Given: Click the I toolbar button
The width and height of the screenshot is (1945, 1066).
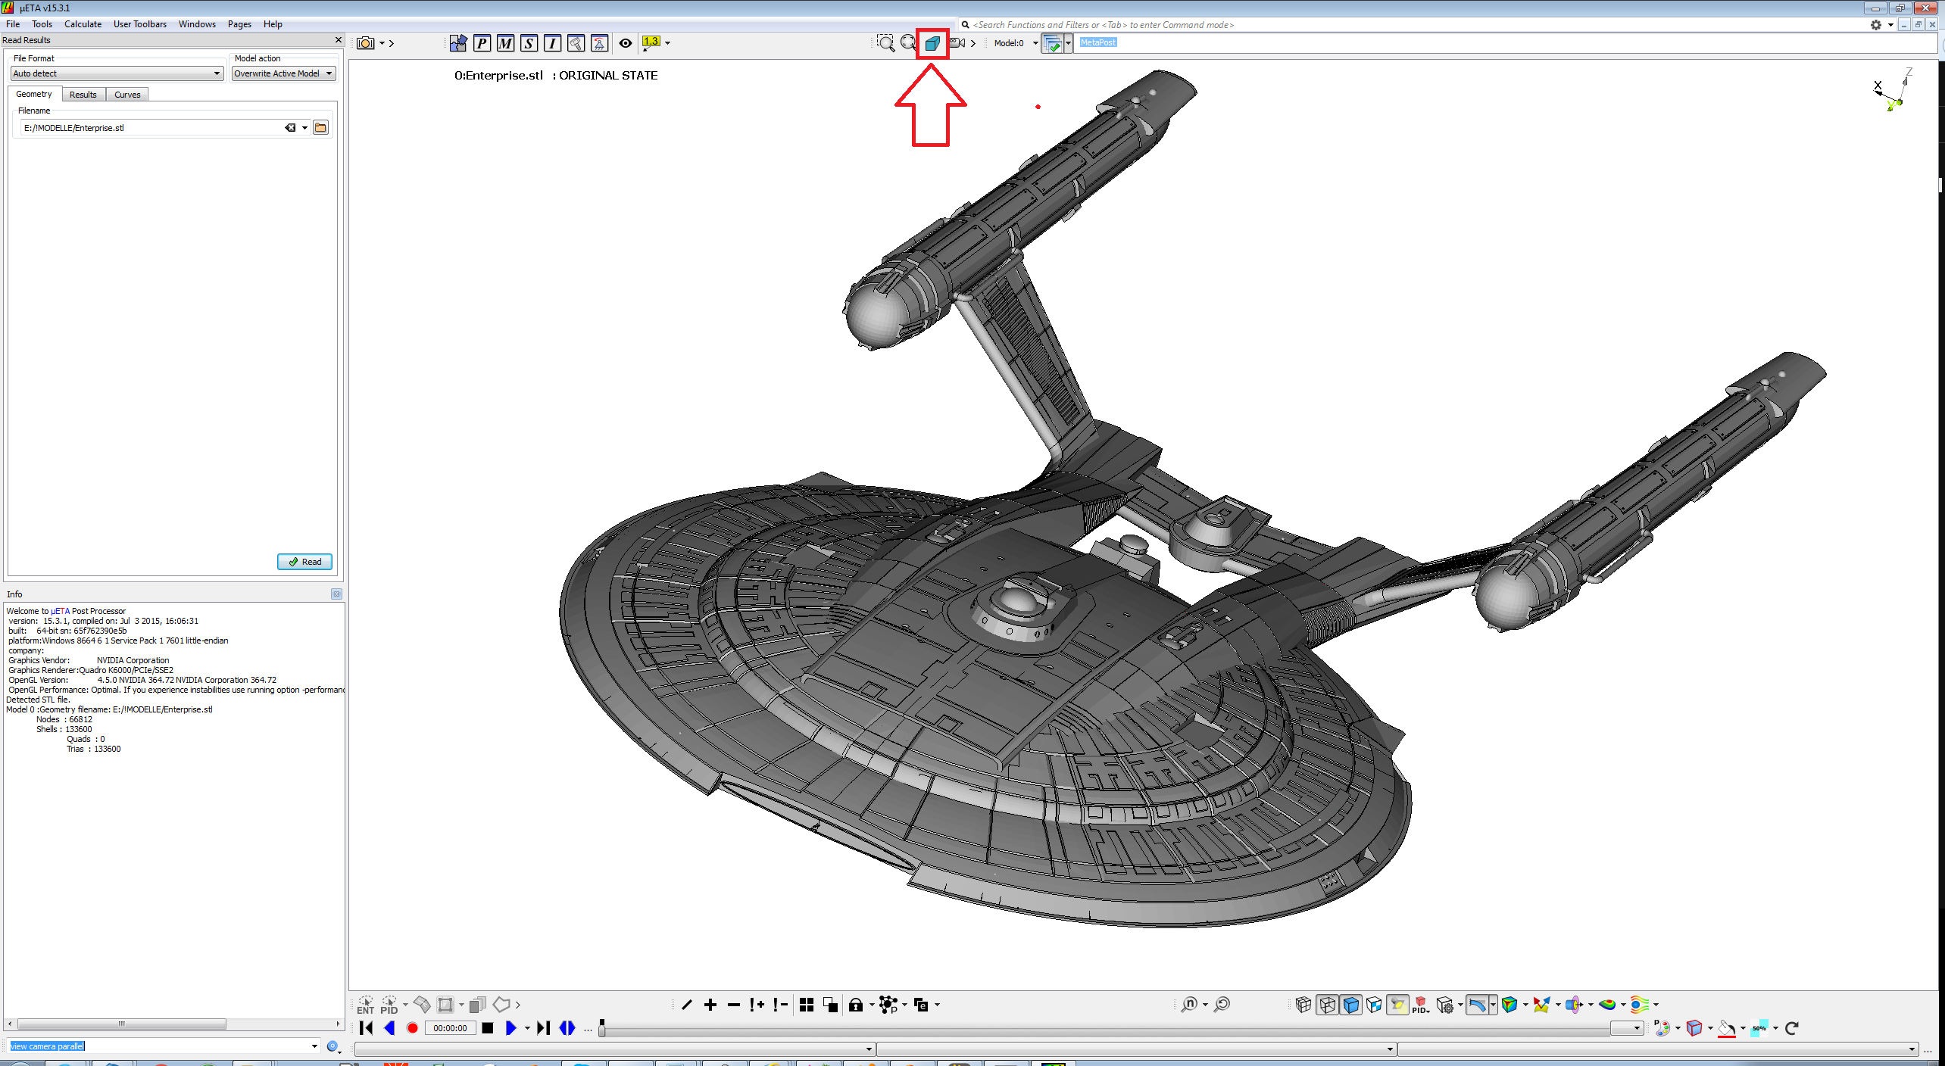Looking at the screenshot, I should [x=552, y=43].
